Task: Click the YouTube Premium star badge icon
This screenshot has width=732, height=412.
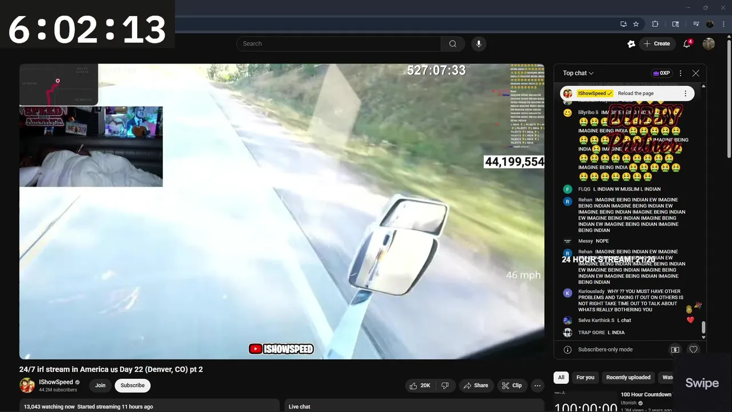Action: 631,43
